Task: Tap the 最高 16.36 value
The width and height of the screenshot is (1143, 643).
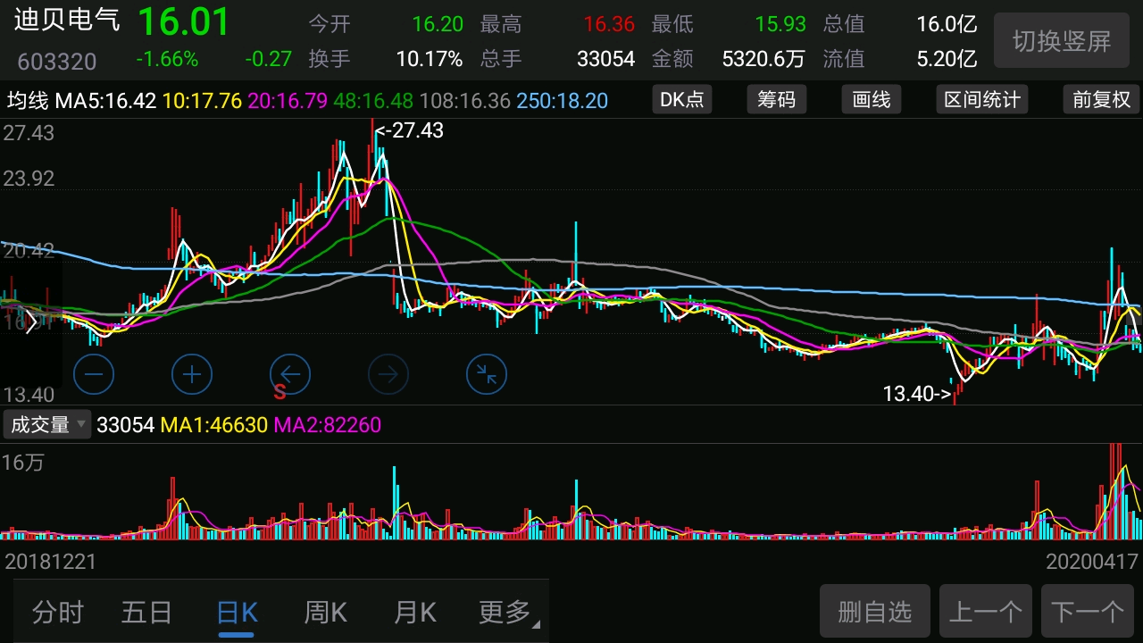Action: click(609, 24)
